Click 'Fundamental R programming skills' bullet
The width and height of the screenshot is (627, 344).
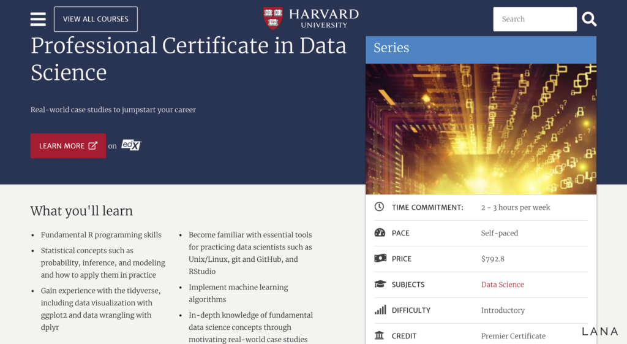pos(101,235)
